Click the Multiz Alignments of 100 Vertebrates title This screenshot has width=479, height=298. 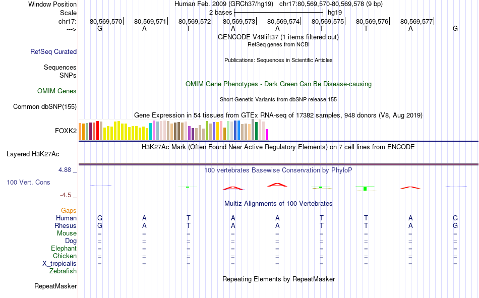[278, 204]
